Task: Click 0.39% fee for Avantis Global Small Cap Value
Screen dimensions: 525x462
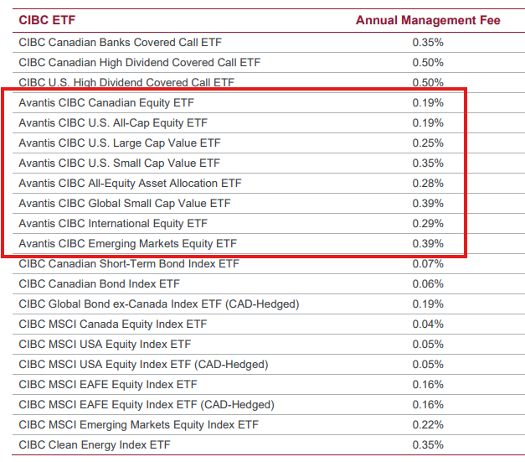Action: 428,204
